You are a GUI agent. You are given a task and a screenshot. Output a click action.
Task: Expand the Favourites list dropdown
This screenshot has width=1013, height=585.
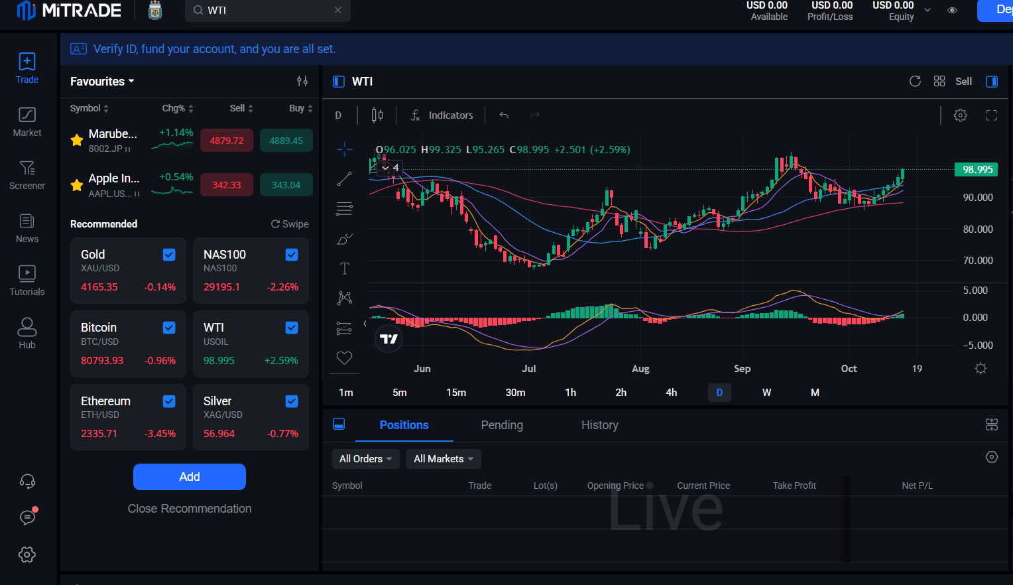click(x=102, y=82)
